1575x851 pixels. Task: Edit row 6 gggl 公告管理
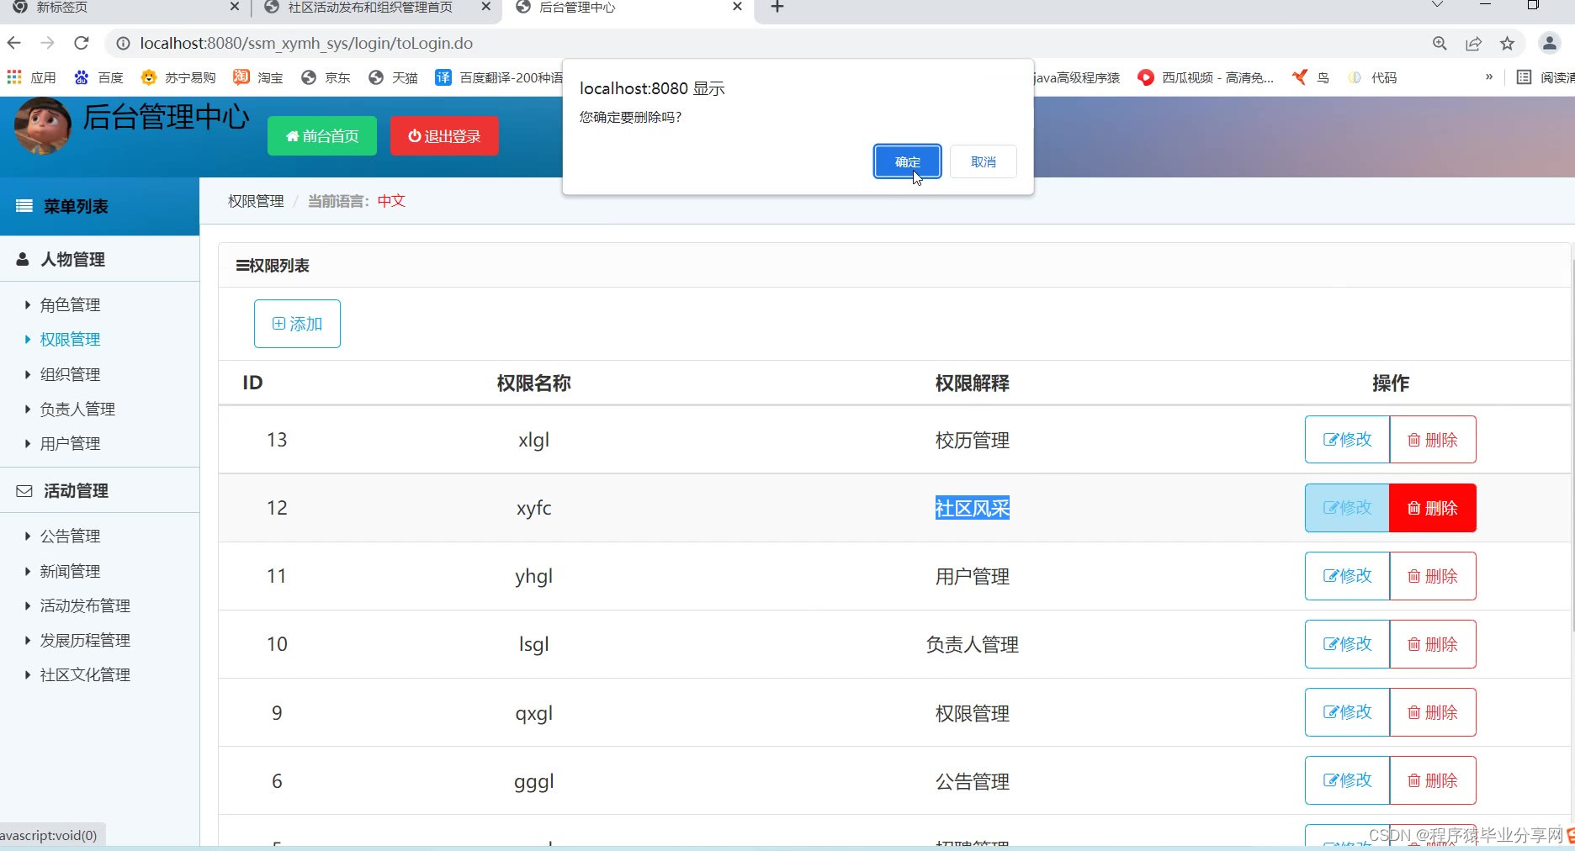click(1347, 780)
